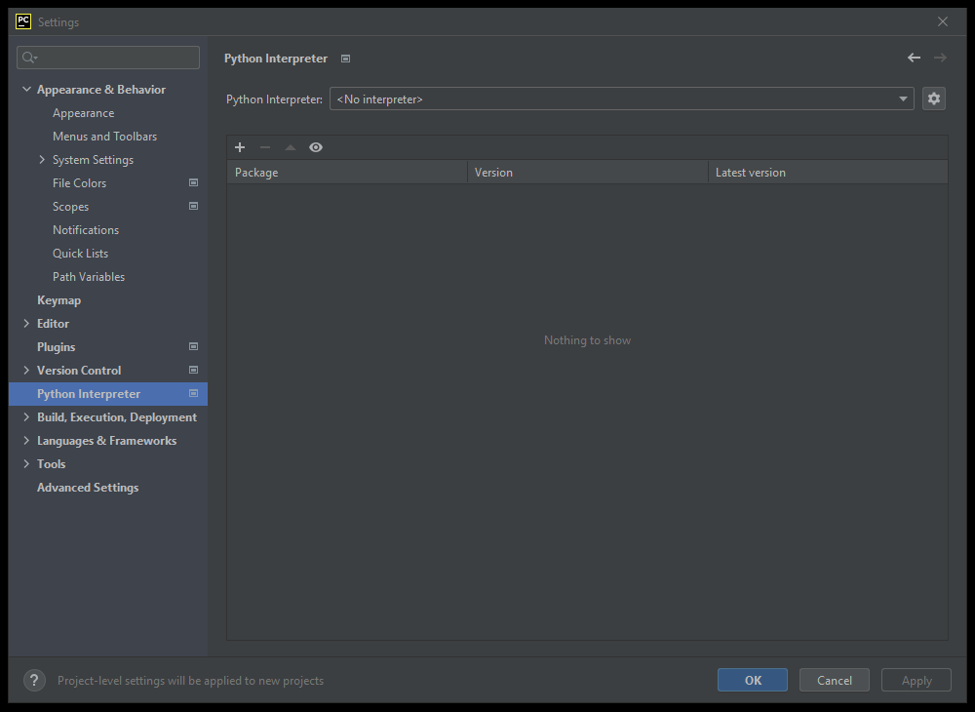Click the help question mark icon

click(x=34, y=681)
